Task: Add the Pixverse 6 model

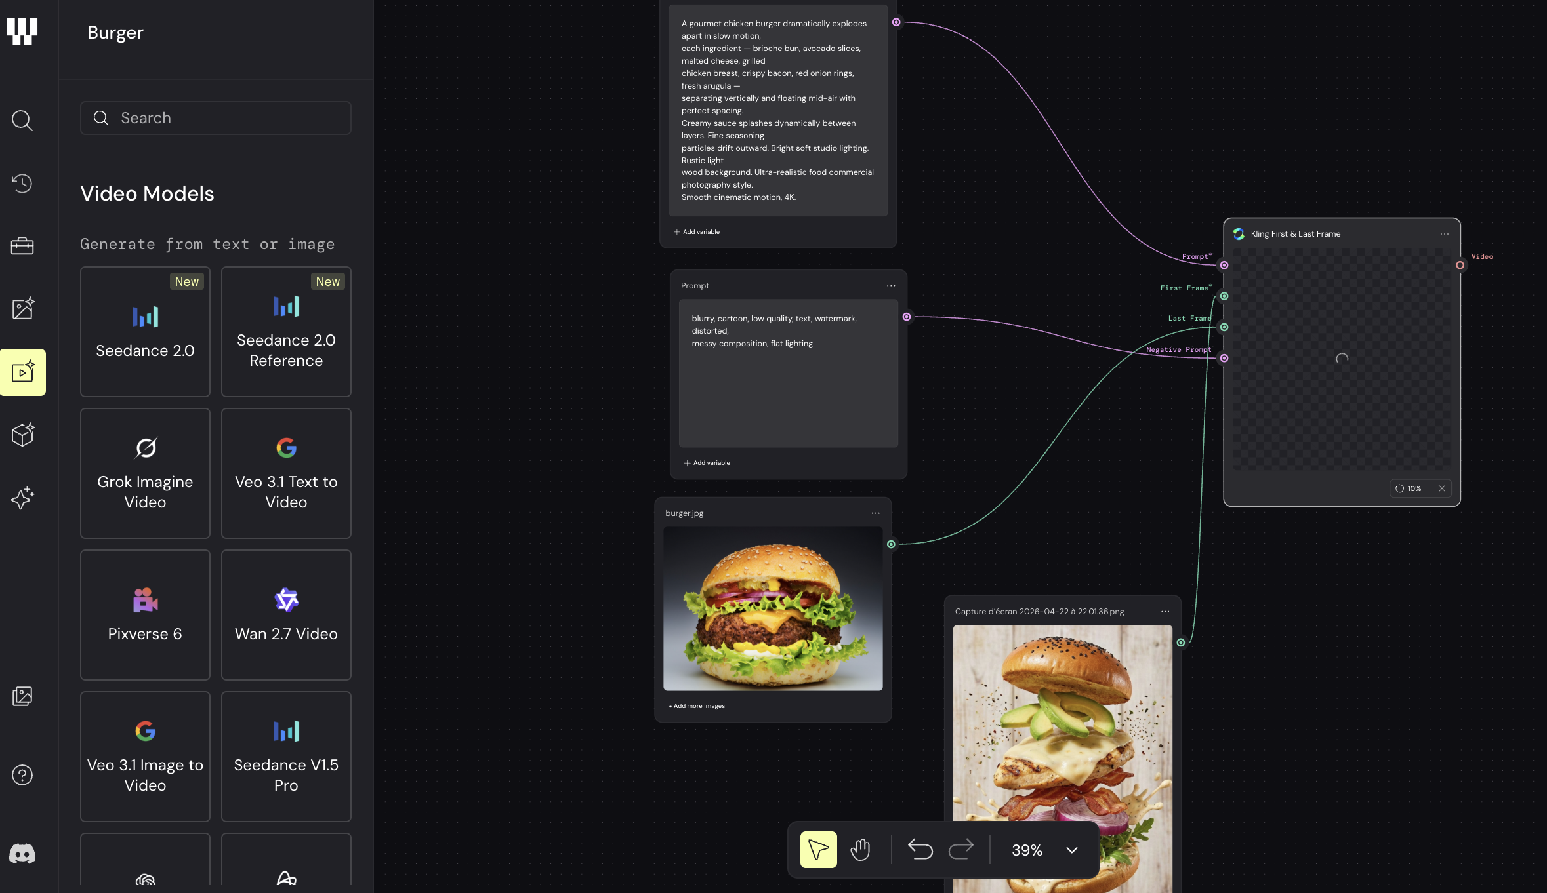Action: click(145, 615)
